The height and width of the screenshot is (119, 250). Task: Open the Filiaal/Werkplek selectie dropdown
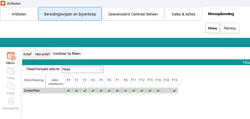click(82, 69)
